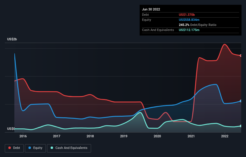
Task: Click the US$2b y-axis label
Action: tap(12, 39)
